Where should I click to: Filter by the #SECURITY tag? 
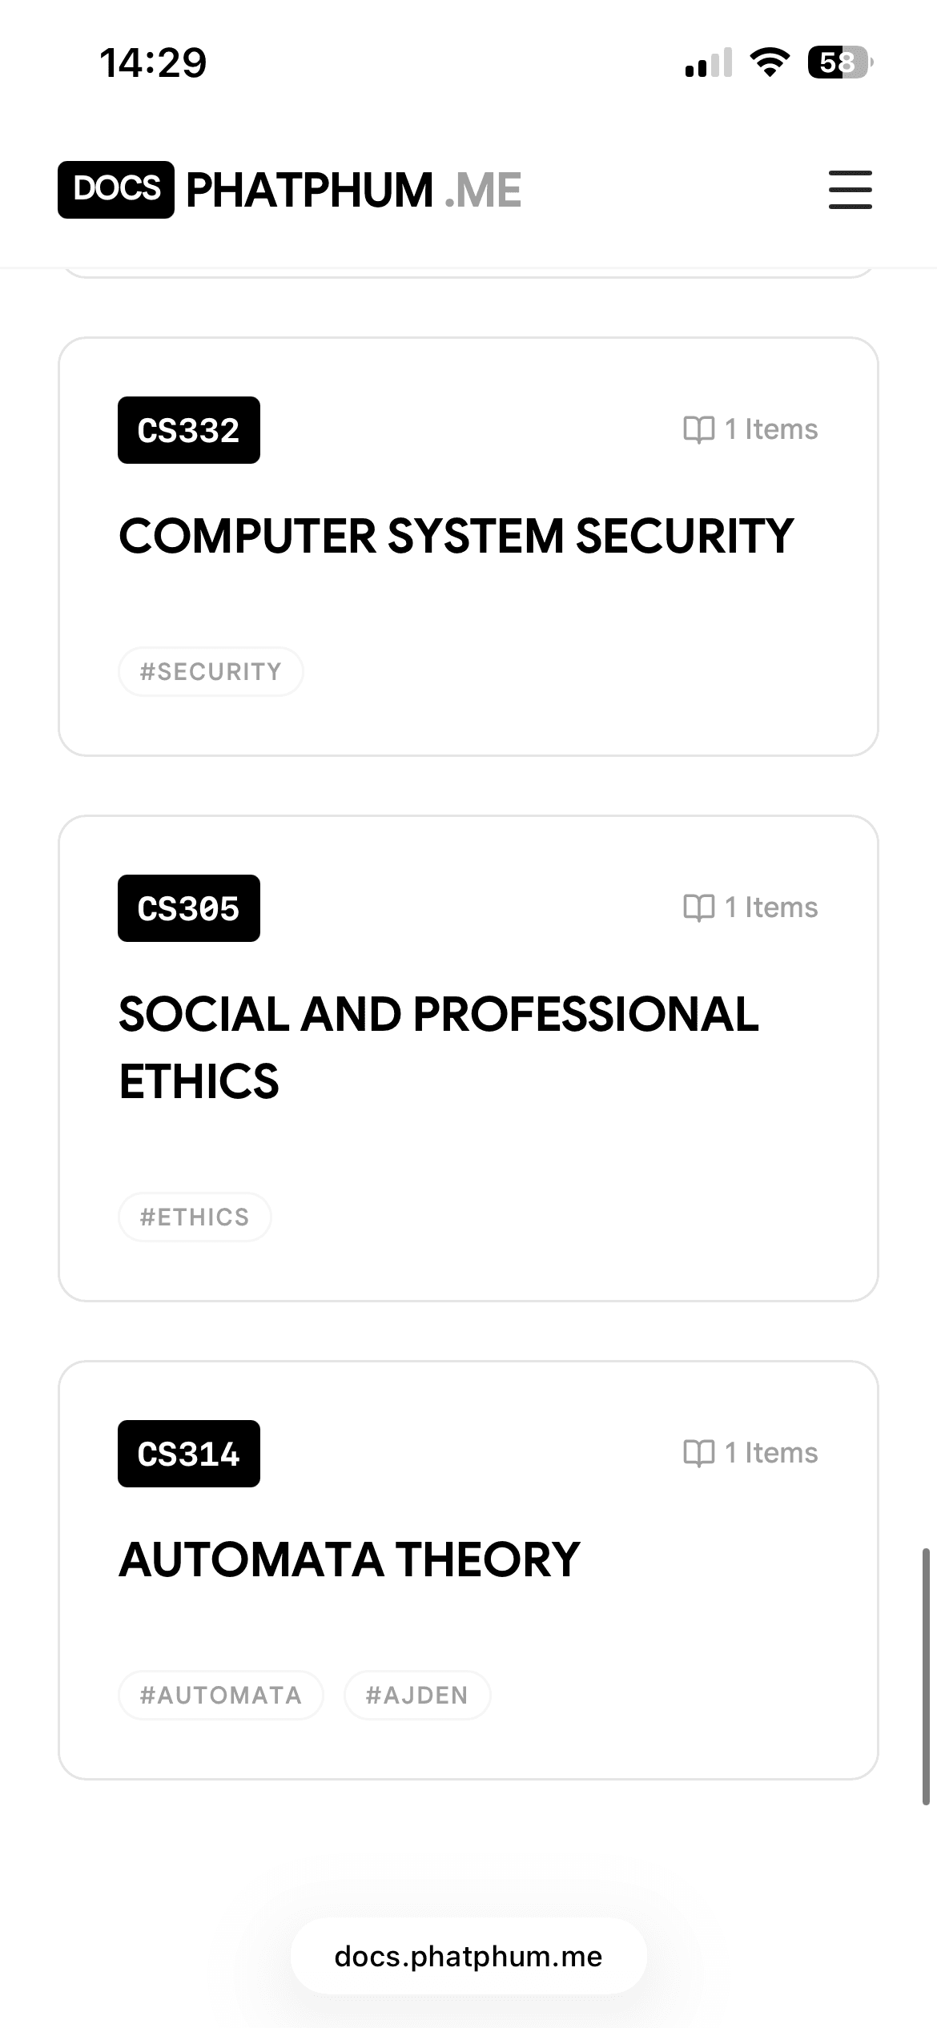(x=211, y=671)
